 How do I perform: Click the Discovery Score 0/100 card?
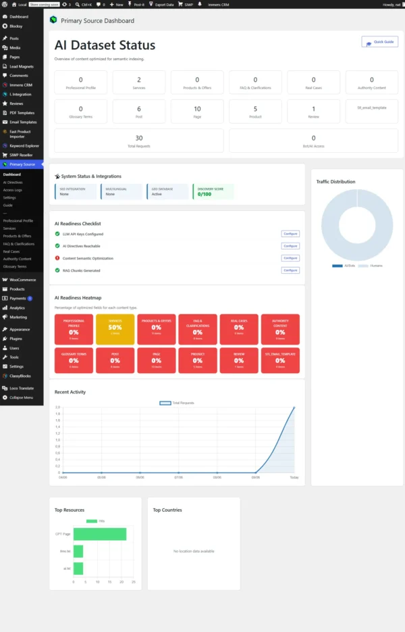click(213, 191)
